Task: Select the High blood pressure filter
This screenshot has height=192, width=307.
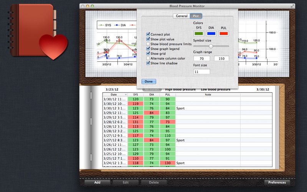Action: [x=180, y=89]
